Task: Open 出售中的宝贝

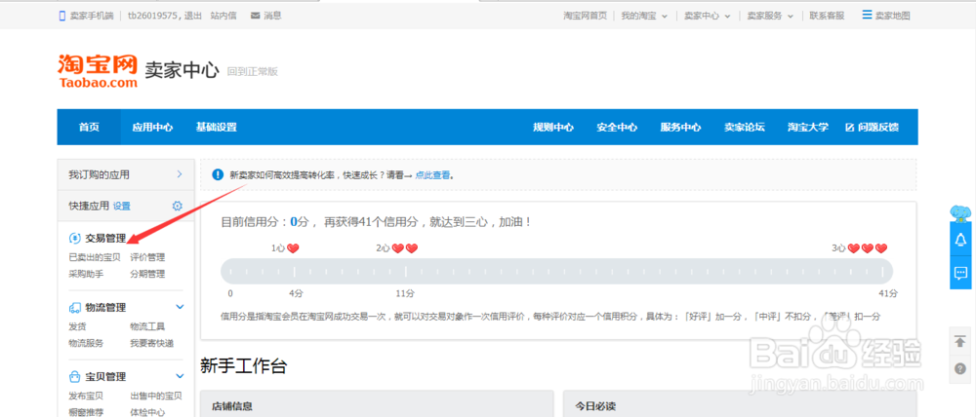Action: point(156,396)
